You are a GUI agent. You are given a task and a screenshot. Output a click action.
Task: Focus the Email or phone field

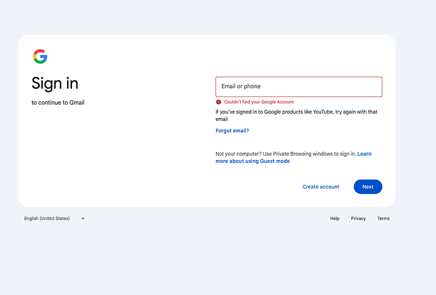point(299,86)
